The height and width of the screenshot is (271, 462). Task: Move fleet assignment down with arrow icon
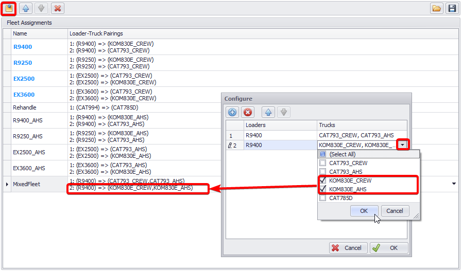[x=40, y=8]
